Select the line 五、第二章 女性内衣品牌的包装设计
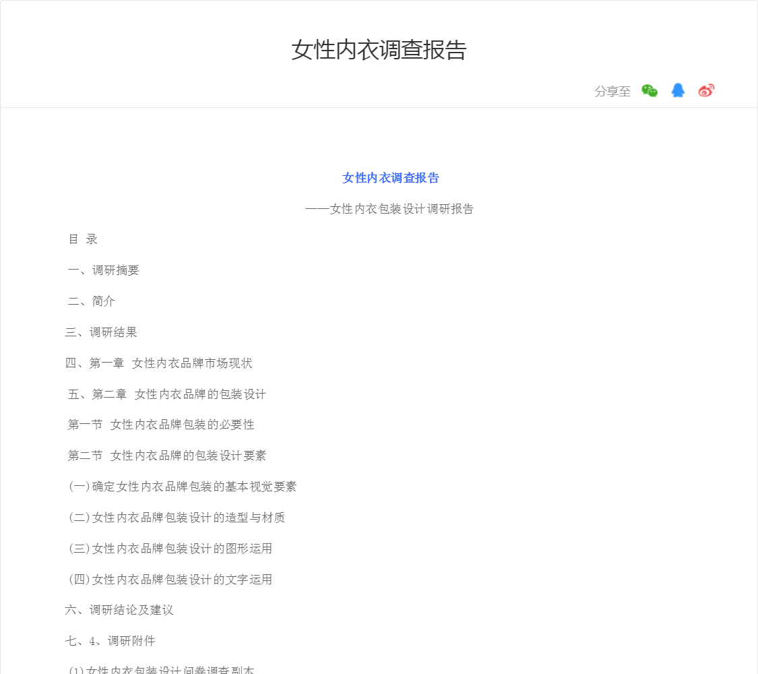Image resolution: width=758 pixels, height=674 pixels. point(167,394)
